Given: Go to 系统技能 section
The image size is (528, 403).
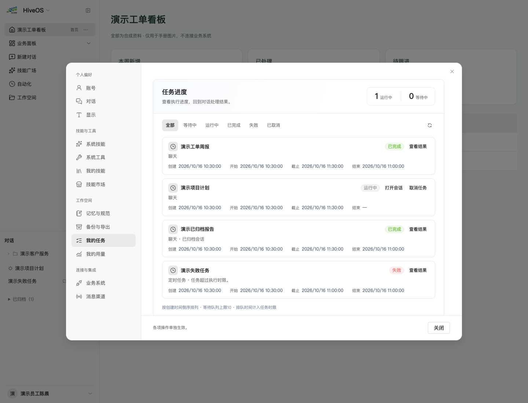Looking at the screenshot, I should 103,144.
